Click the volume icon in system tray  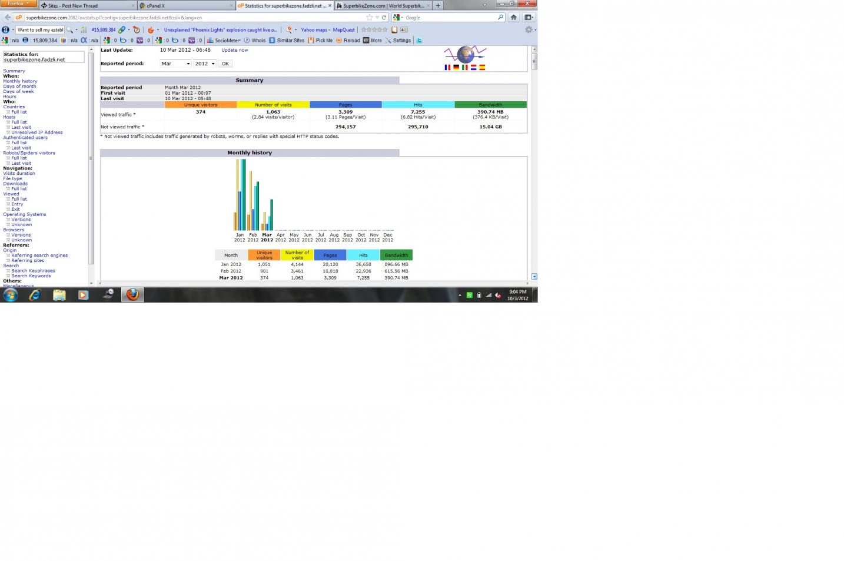(497, 295)
